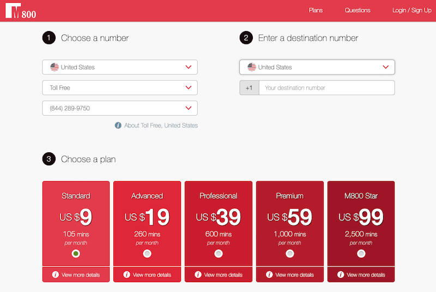The height and width of the screenshot is (292, 436).
Task: Click info icon on Professional plan details
Action: pos(197,275)
